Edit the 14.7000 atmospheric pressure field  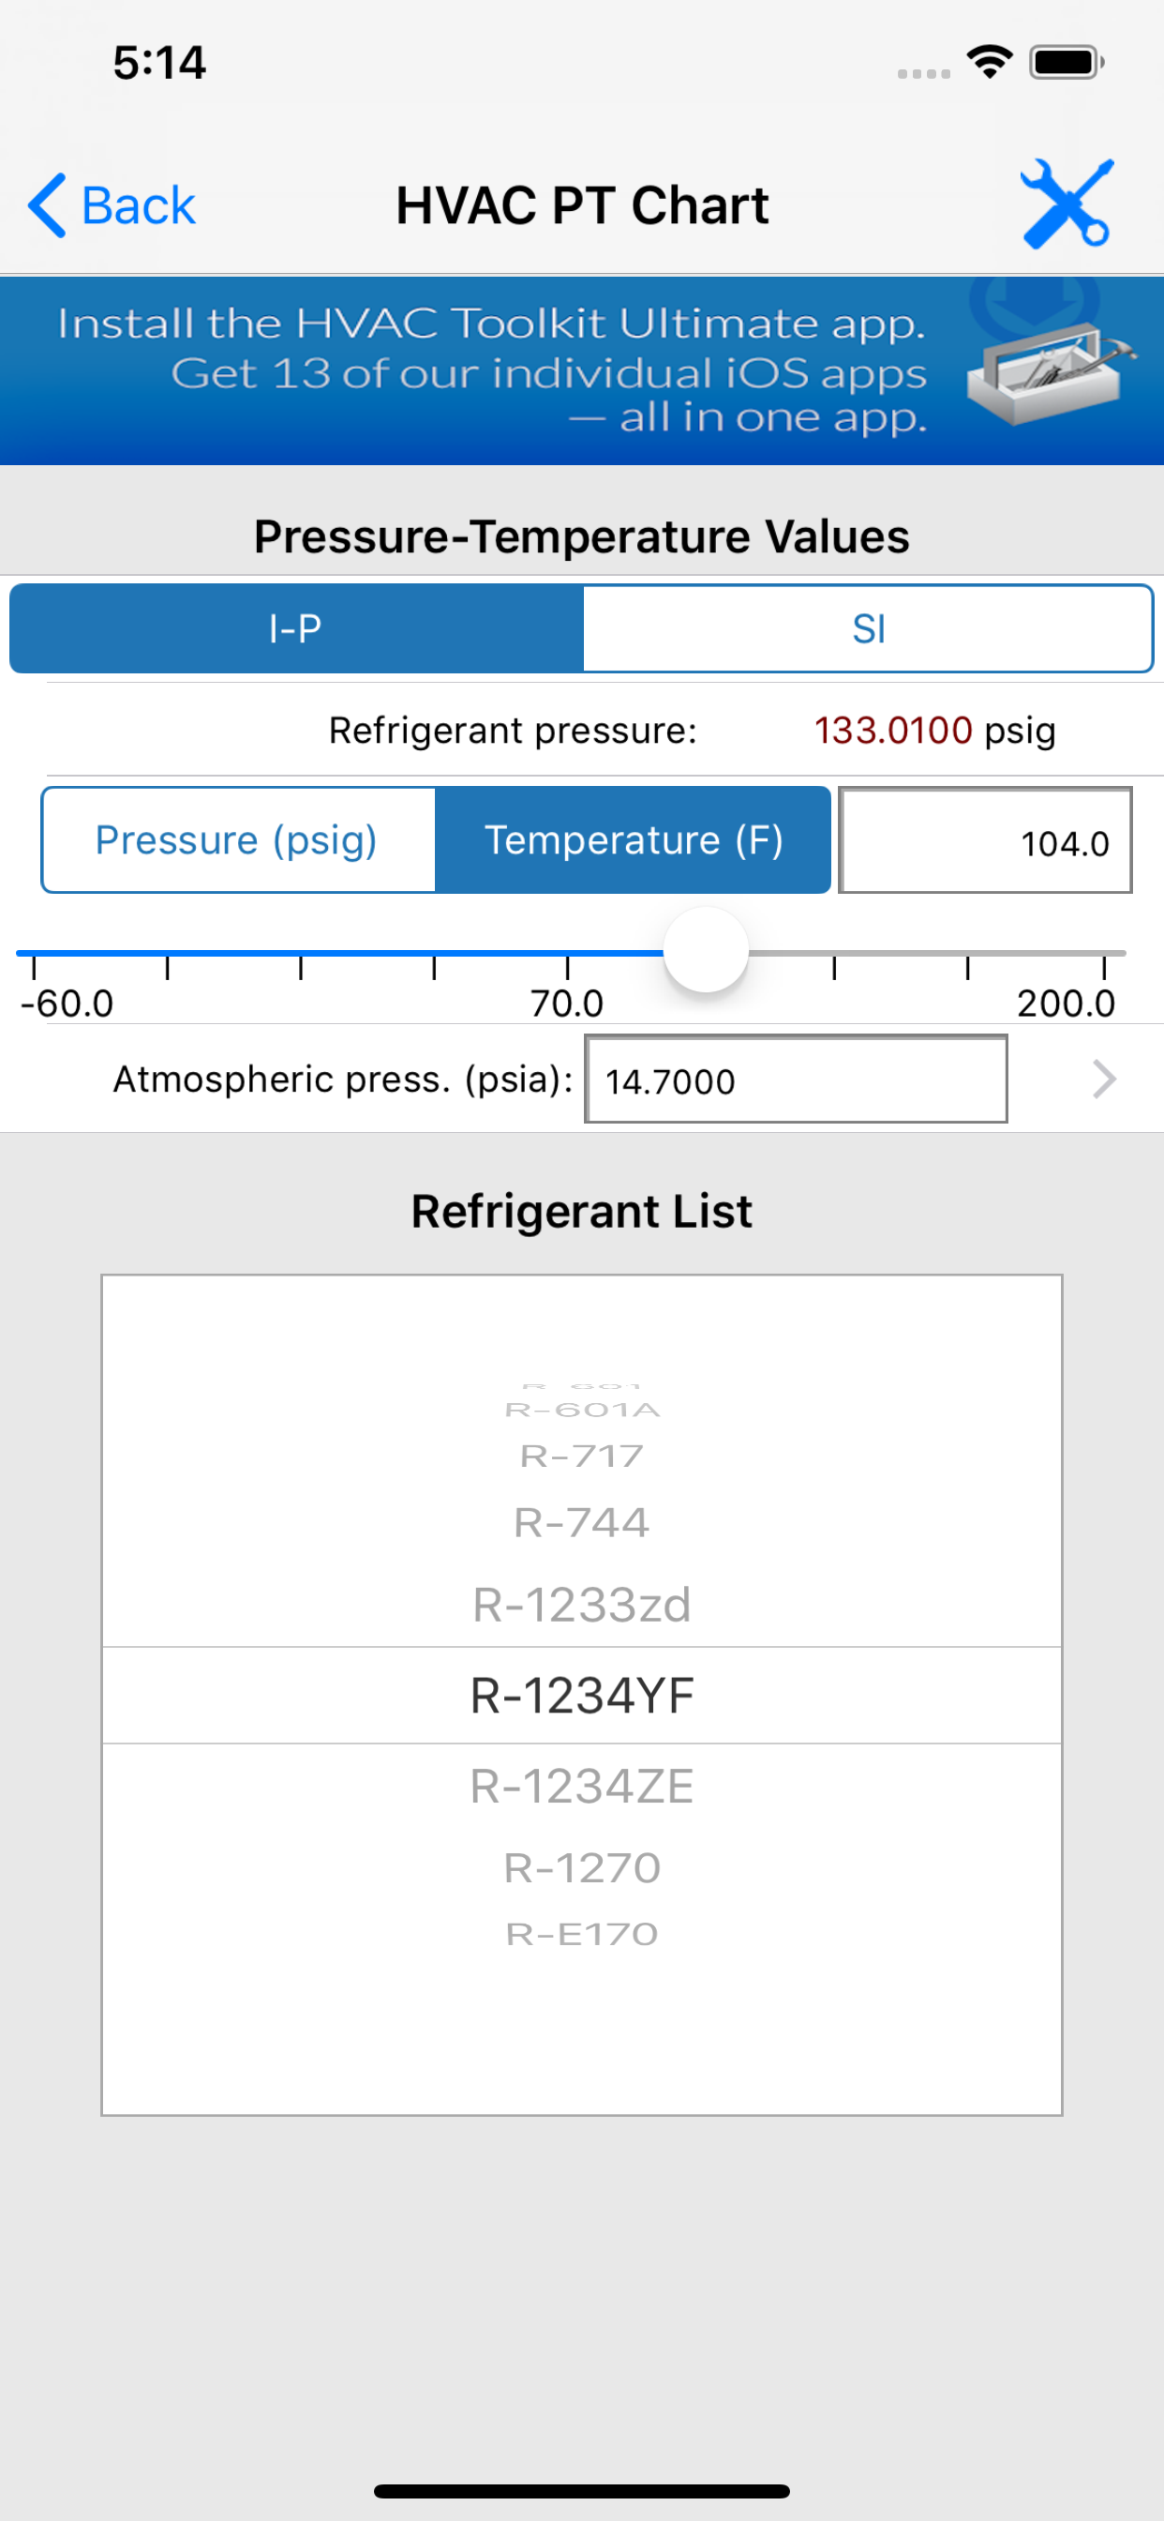796,1079
